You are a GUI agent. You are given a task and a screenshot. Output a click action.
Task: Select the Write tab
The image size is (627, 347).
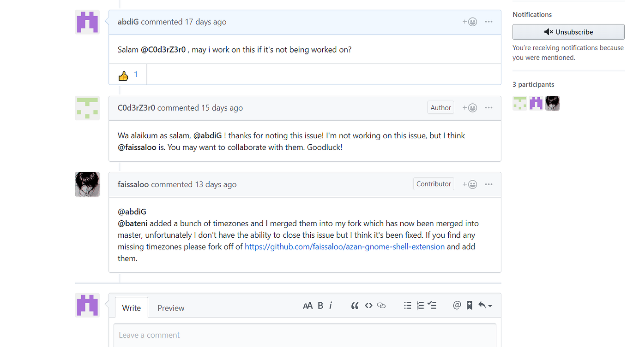coord(131,307)
